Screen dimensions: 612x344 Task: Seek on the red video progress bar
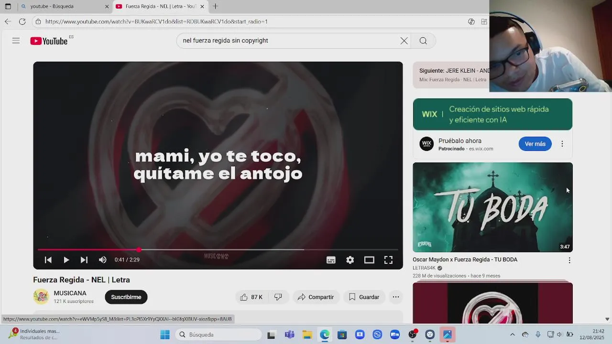point(218,249)
